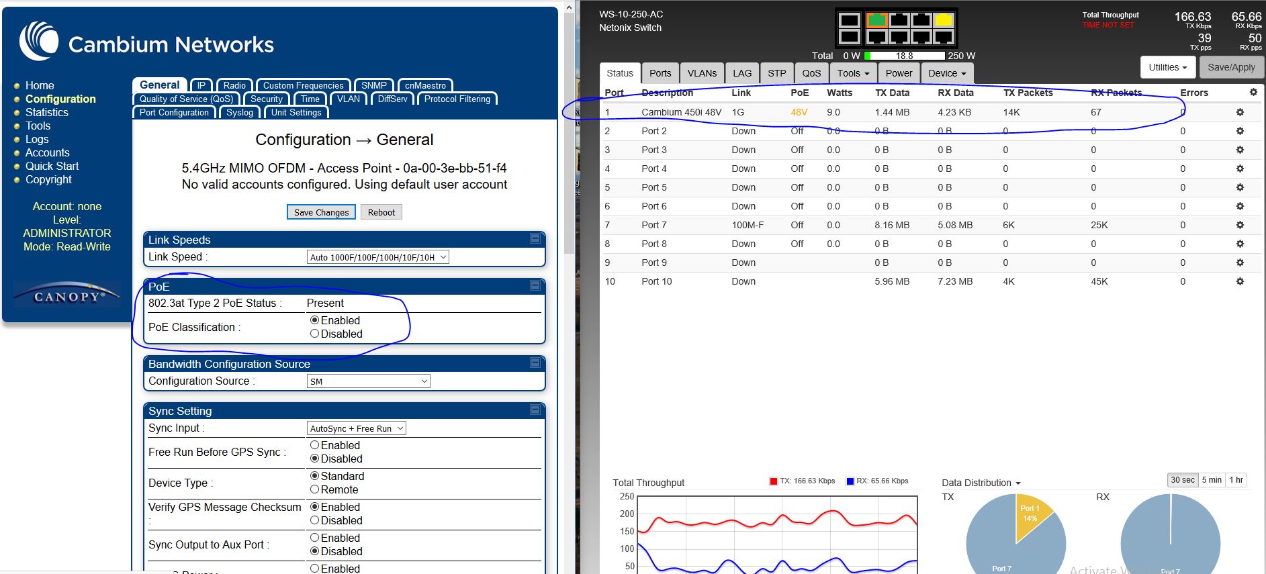This screenshot has height=574, width=1266.
Task: Switch to the VLANs tab
Action: pyautogui.click(x=702, y=73)
